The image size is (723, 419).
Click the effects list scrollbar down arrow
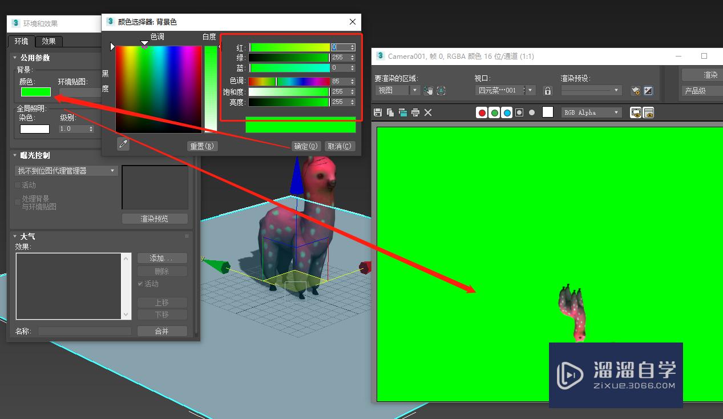[x=126, y=315]
